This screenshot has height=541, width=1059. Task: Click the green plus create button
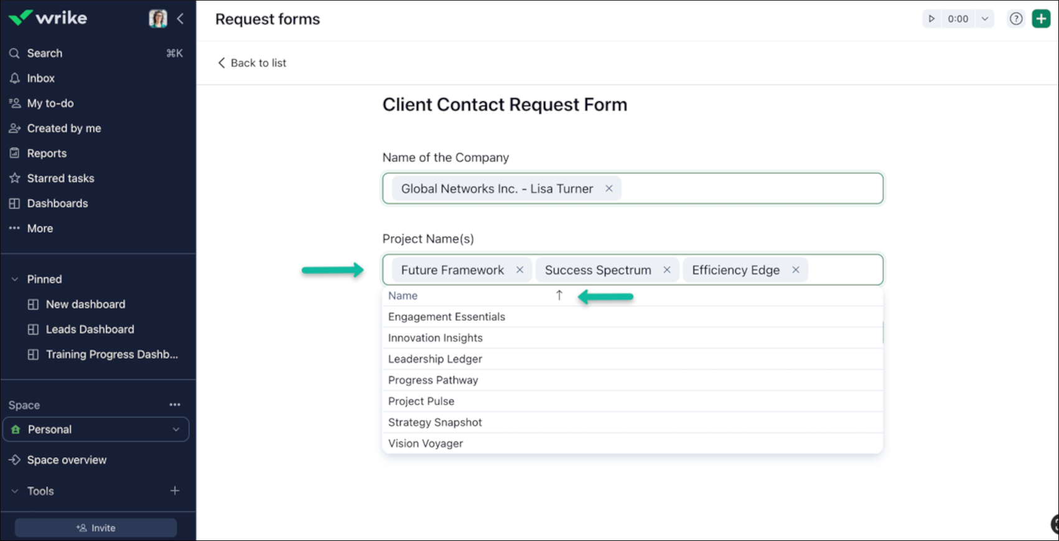(x=1041, y=19)
